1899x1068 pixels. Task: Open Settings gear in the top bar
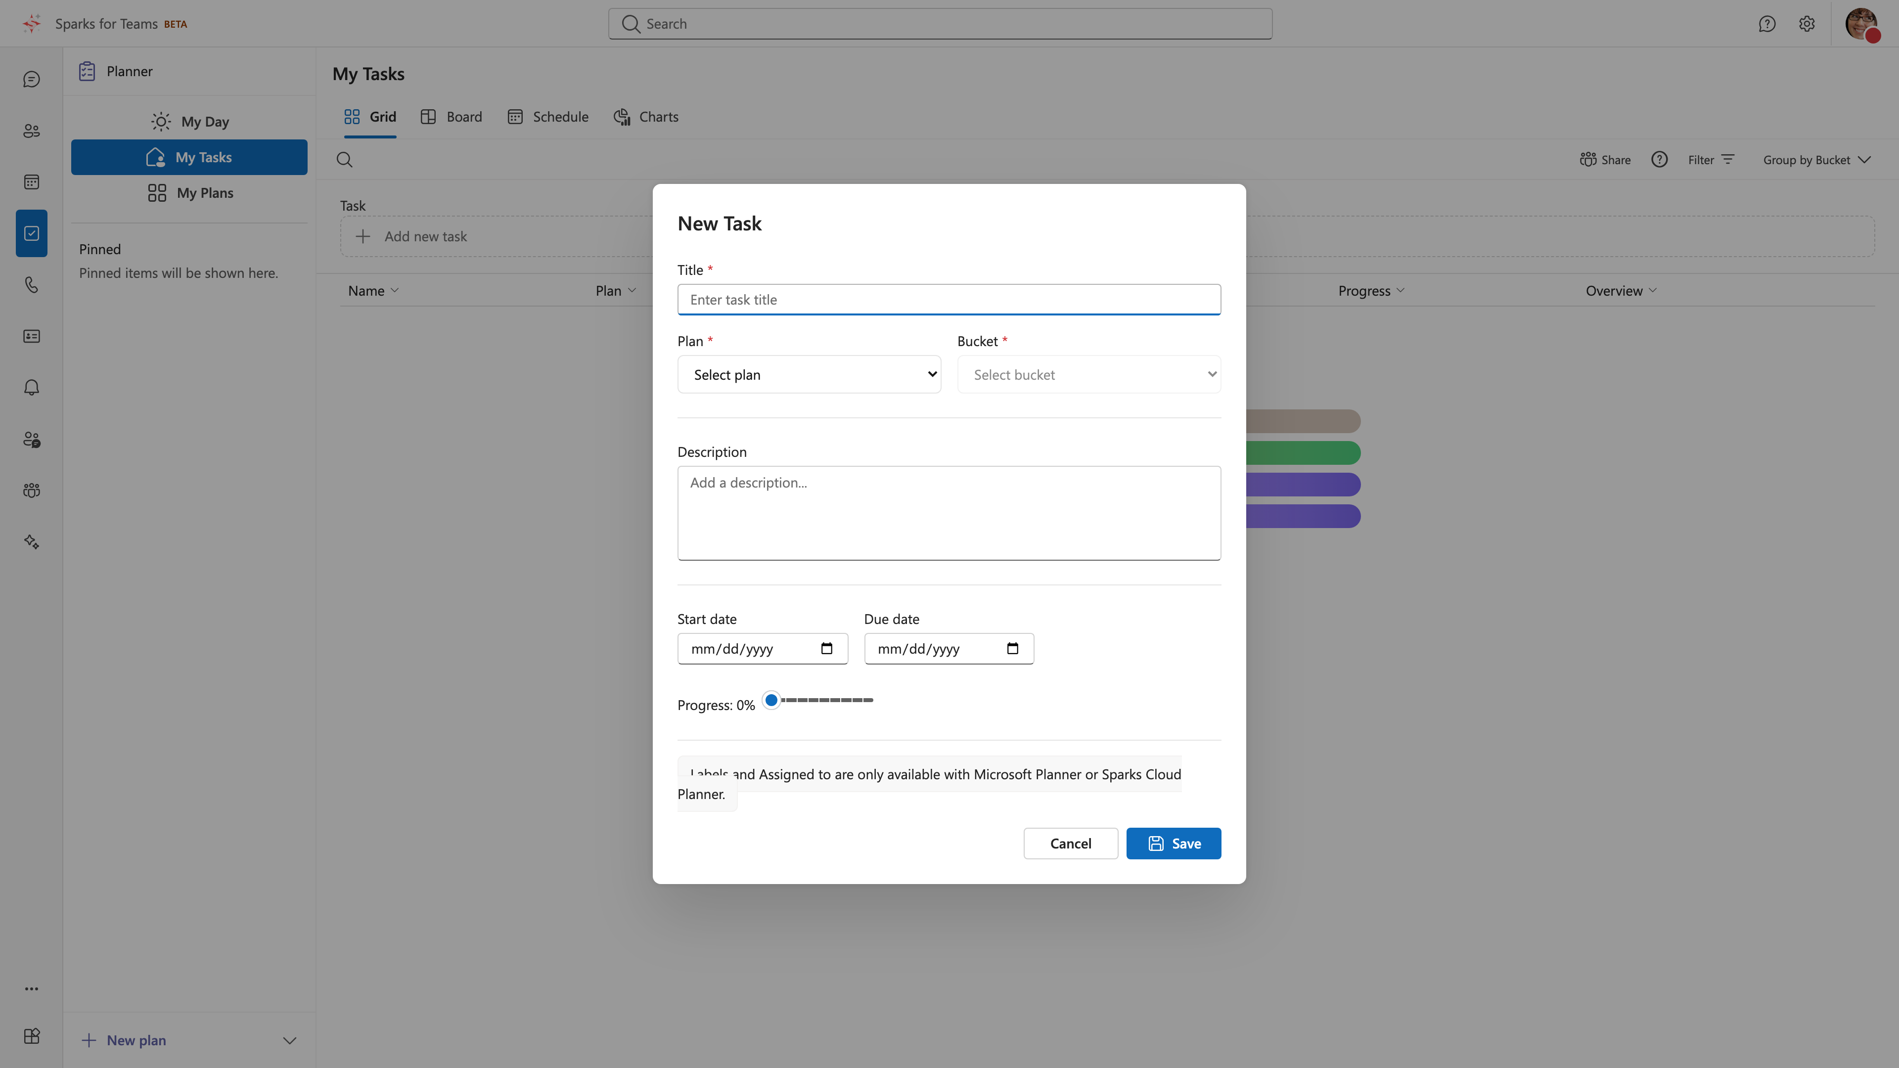coord(1807,24)
